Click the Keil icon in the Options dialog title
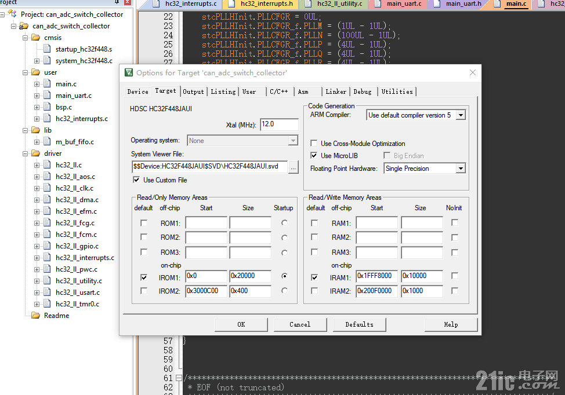 tap(129, 72)
